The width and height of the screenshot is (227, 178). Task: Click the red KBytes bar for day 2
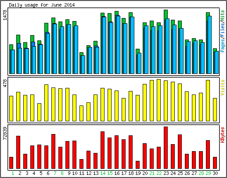tap(18, 153)
